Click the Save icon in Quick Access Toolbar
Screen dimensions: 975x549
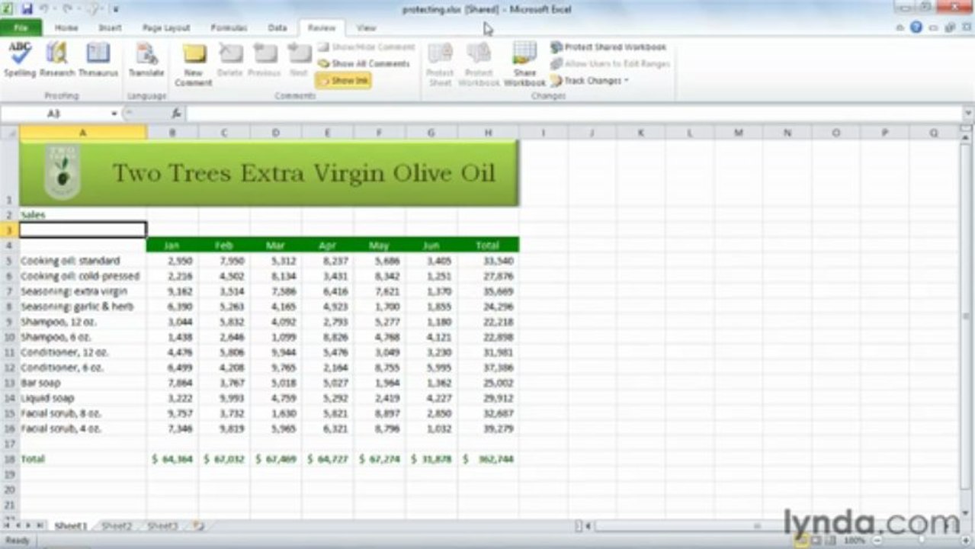click(27, 9)
